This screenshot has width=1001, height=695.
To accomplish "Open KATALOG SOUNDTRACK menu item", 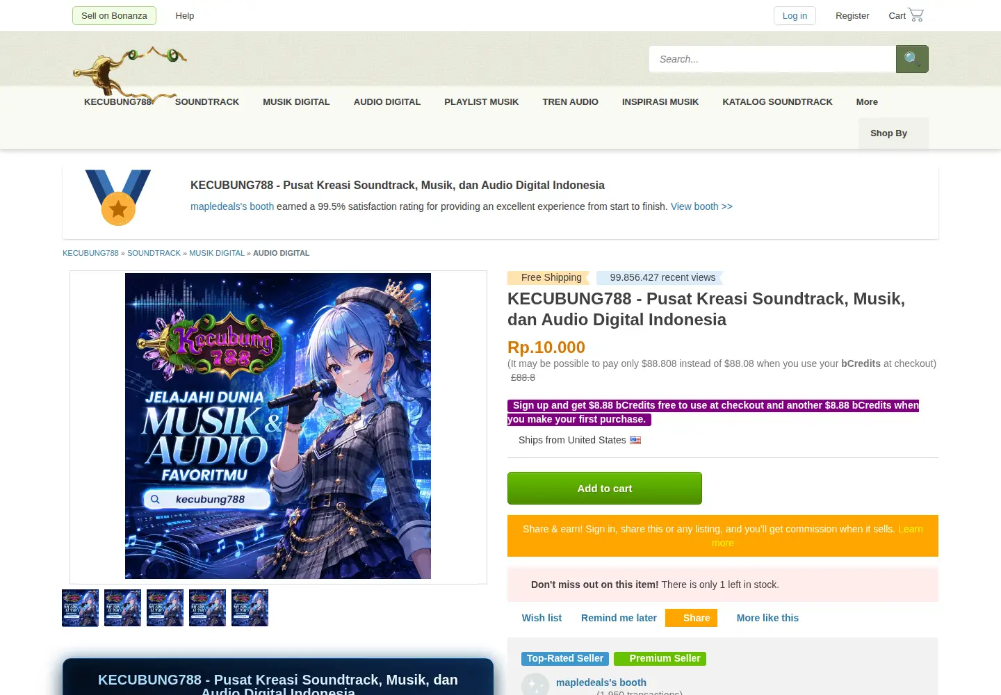I will click(777, 101).
